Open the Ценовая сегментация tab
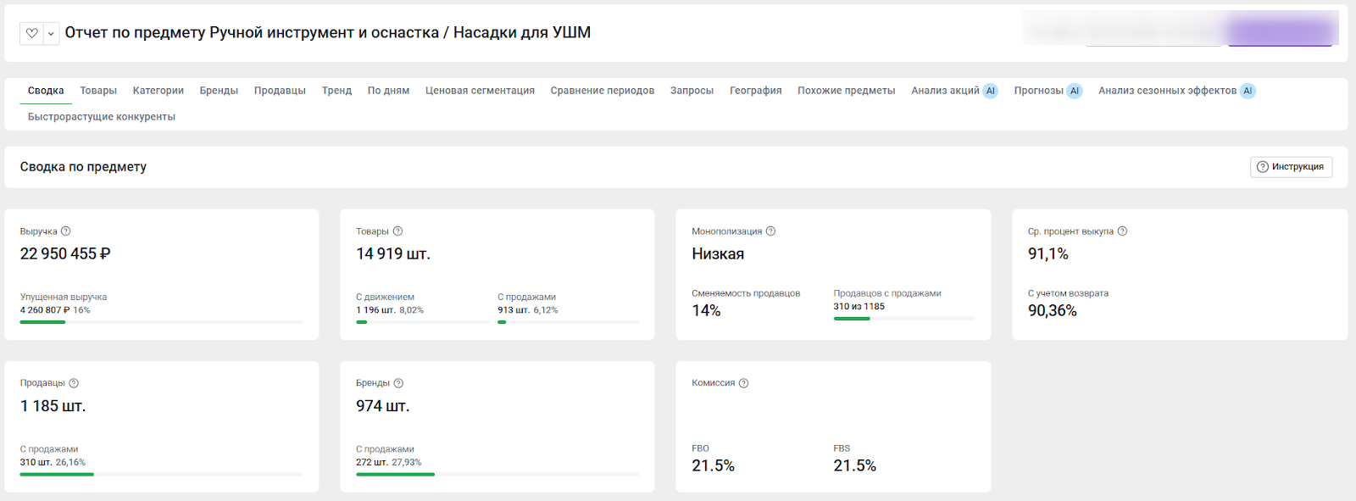Viewport: 1356px width, 501px height. (x=480, y=91)
